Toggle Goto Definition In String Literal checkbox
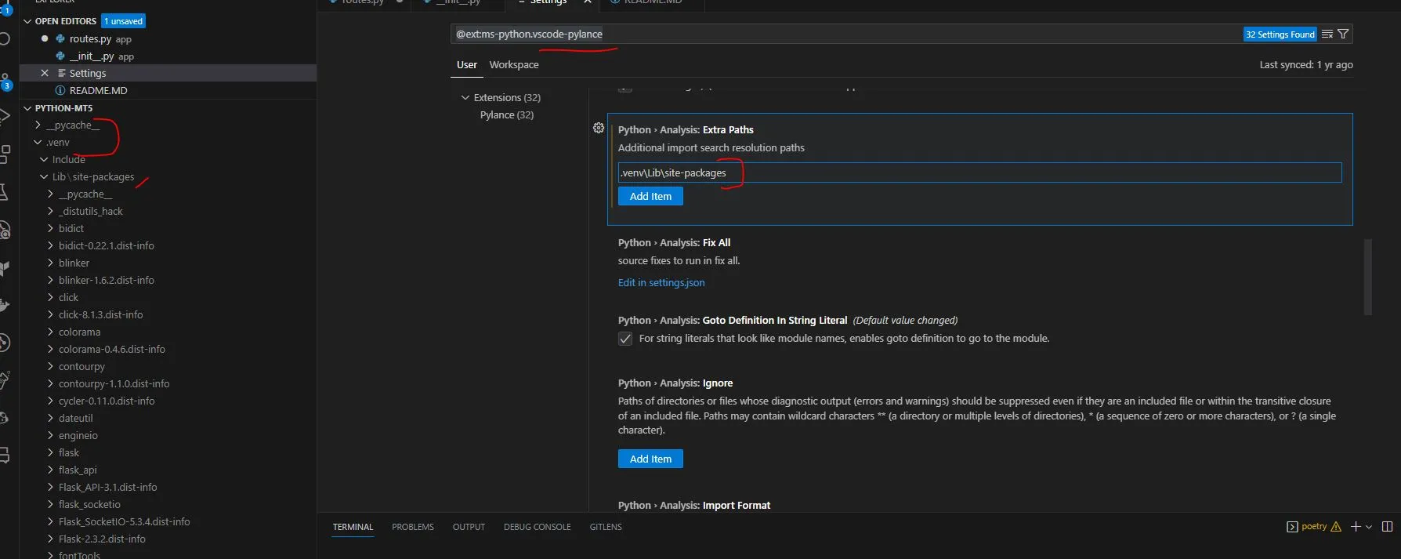Viewport: 1401px width, 559px height. tap(625, 339)
